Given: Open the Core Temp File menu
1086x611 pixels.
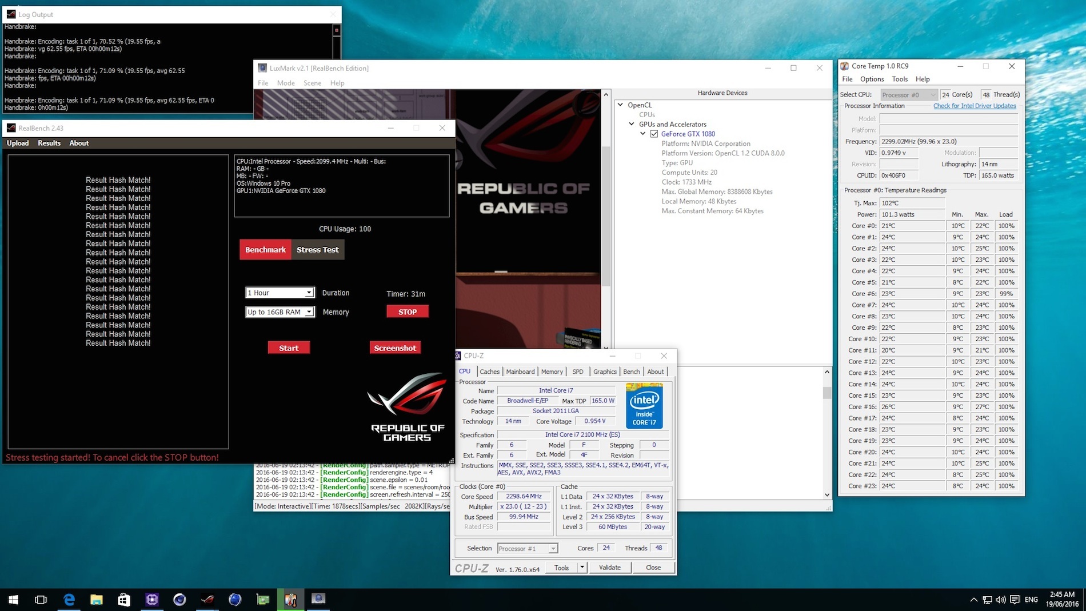Looking at the screenshot, I should [x=847, y=79].
